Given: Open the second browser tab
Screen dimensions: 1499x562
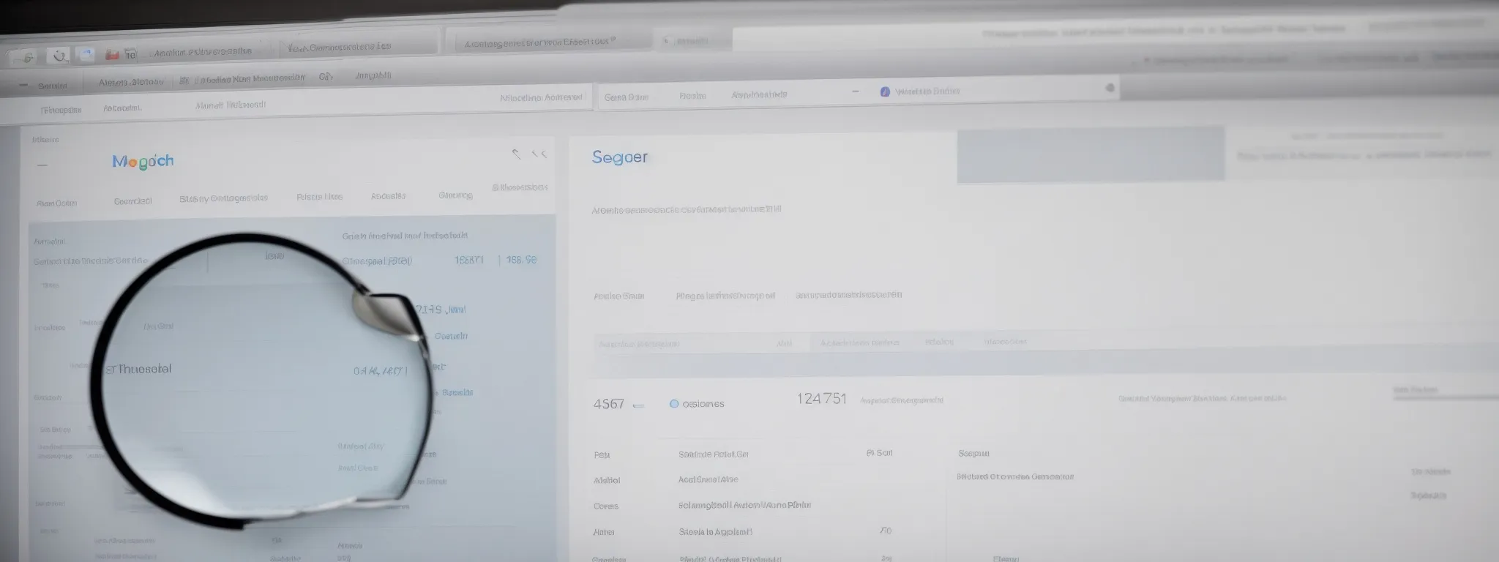Looking at the screenshot, I should 339,47.
